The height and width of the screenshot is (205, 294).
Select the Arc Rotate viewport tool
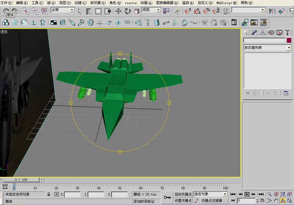click(x=283, y=201)
